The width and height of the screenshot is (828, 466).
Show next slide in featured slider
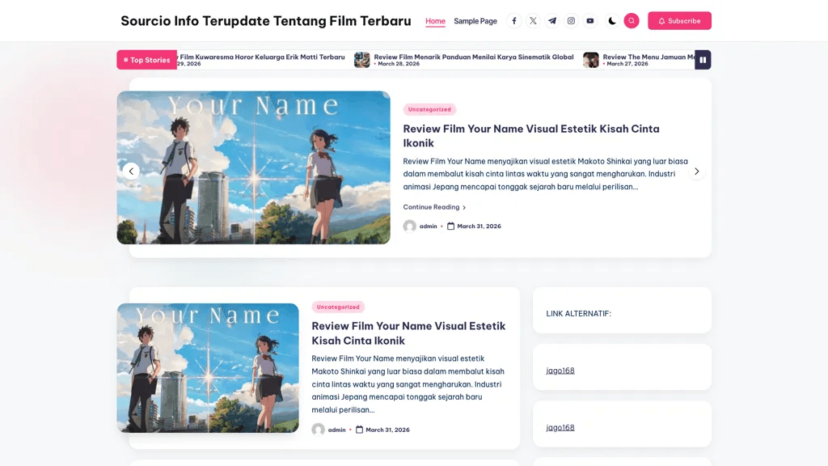(696, 172)
